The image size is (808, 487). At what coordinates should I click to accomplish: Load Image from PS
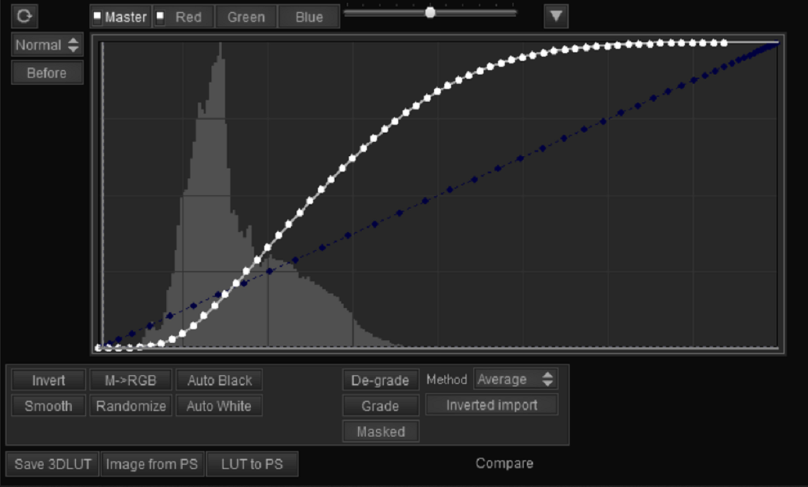click(151, 464)
